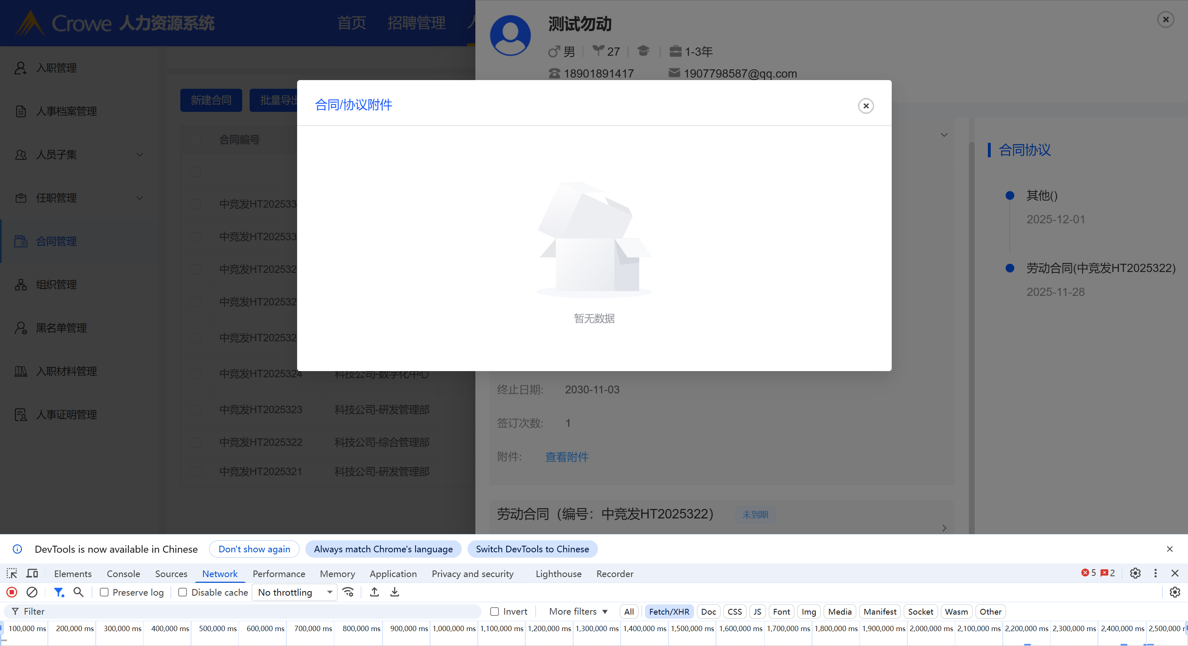Tick the Invert filter checkbox
The width and height of the screenshot is (1188, 646).
coord(494,612)
